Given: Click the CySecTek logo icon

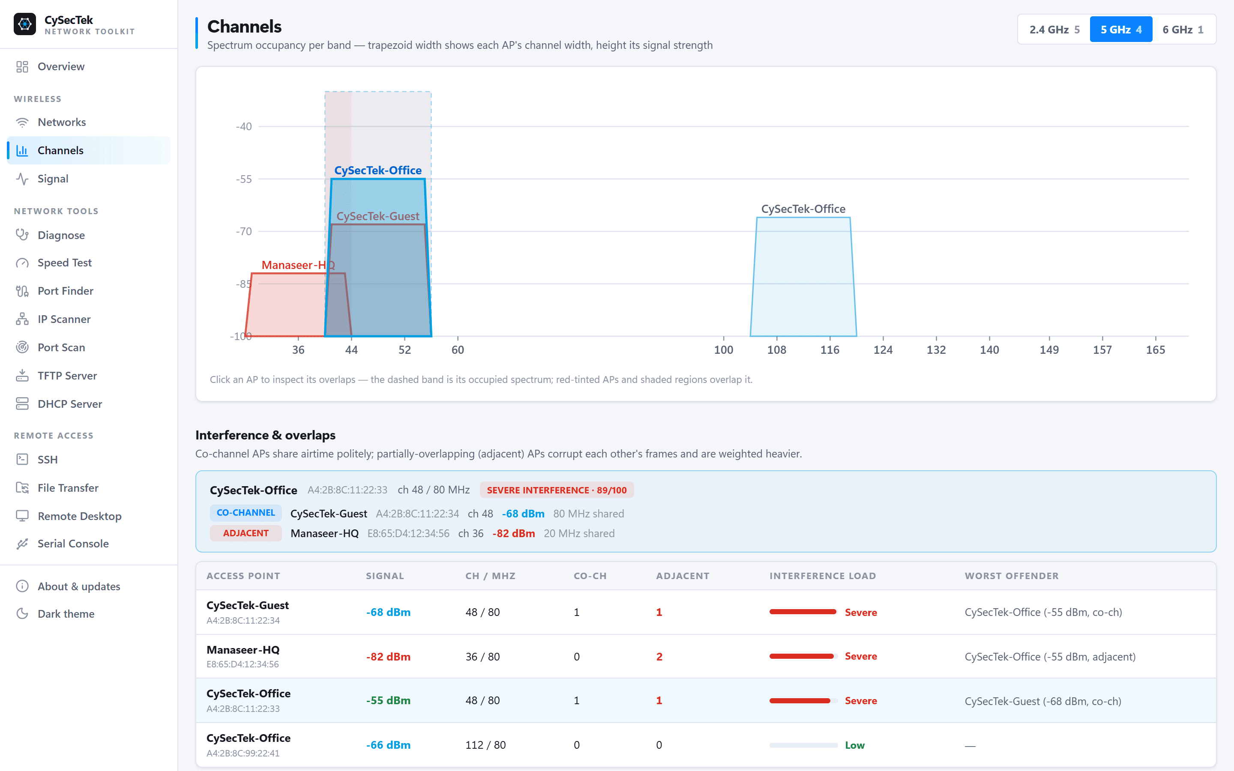Looking at the screenshot, I should tap(24, 24).
